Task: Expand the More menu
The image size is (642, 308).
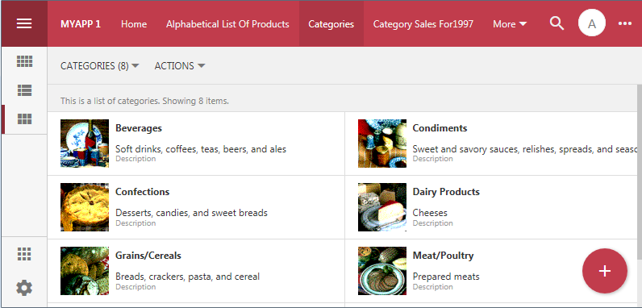Action: pos(510,24)
